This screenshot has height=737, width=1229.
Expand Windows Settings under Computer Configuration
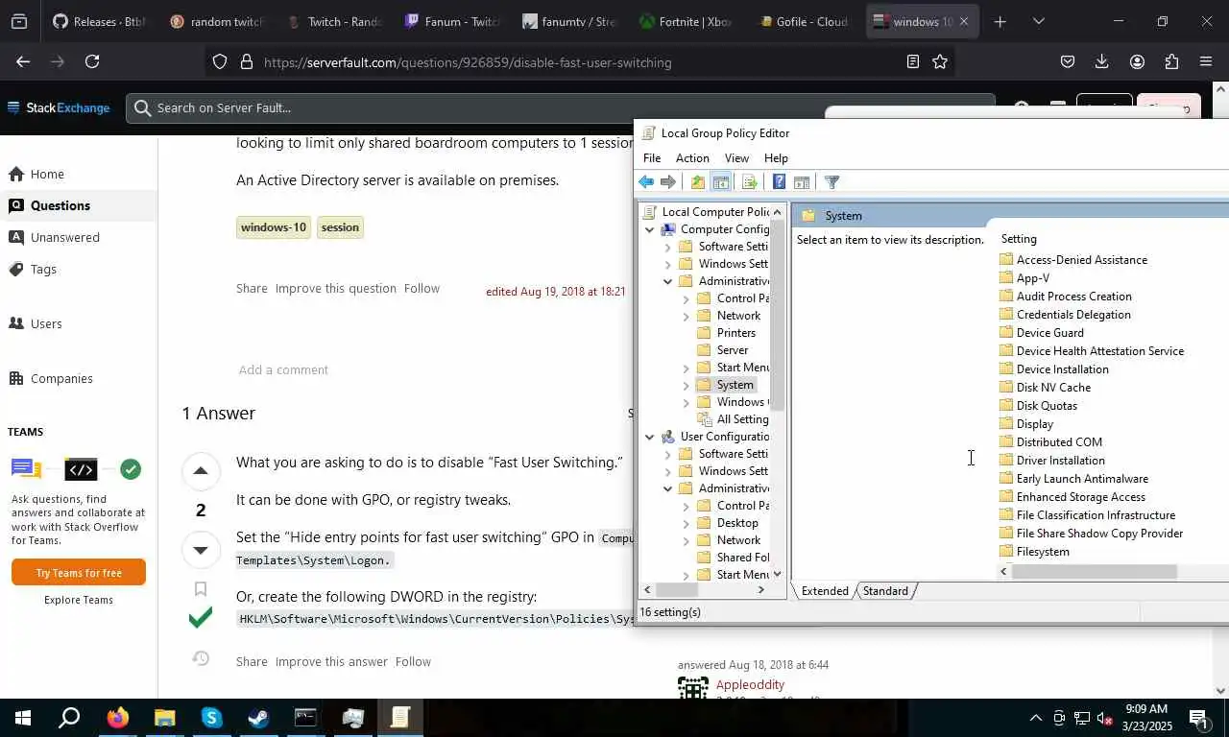coord(668,264)
